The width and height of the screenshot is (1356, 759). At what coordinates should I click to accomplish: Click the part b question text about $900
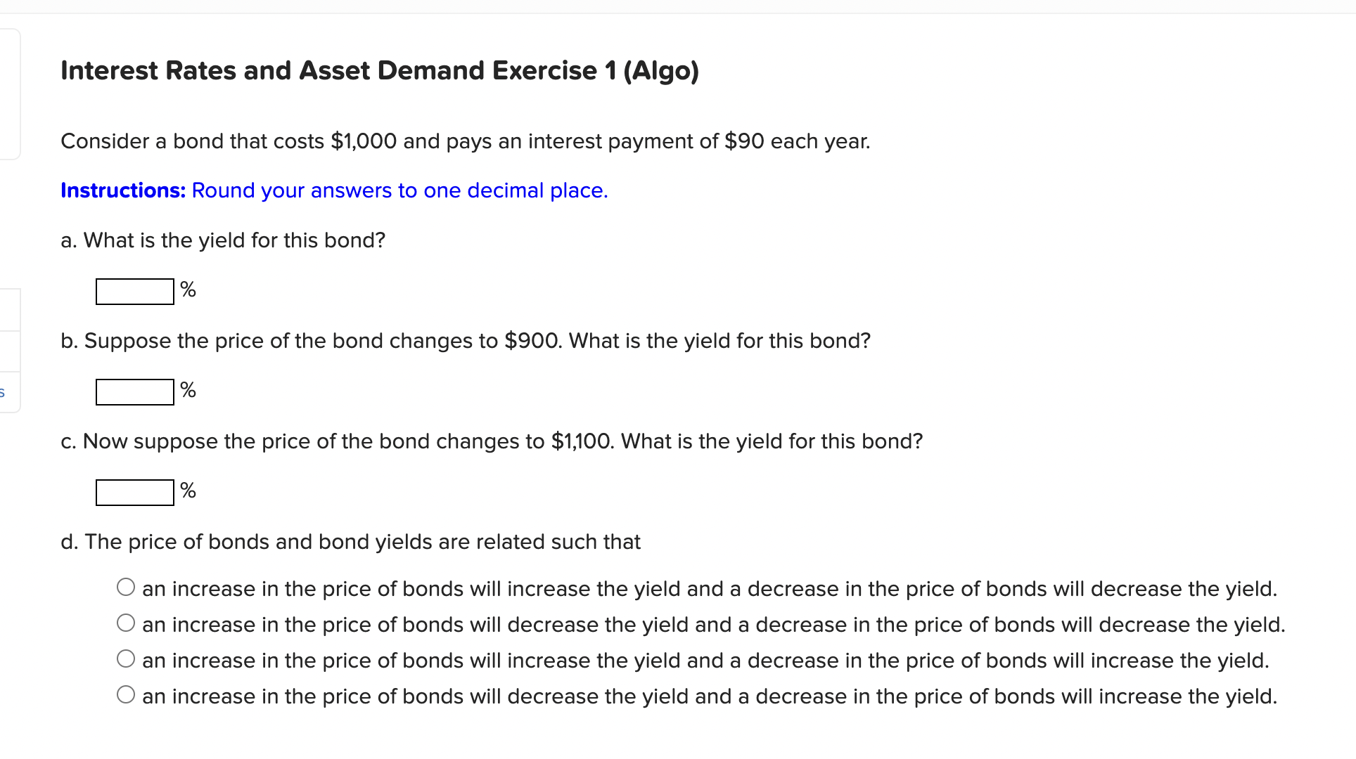click(x=466, y=341)
